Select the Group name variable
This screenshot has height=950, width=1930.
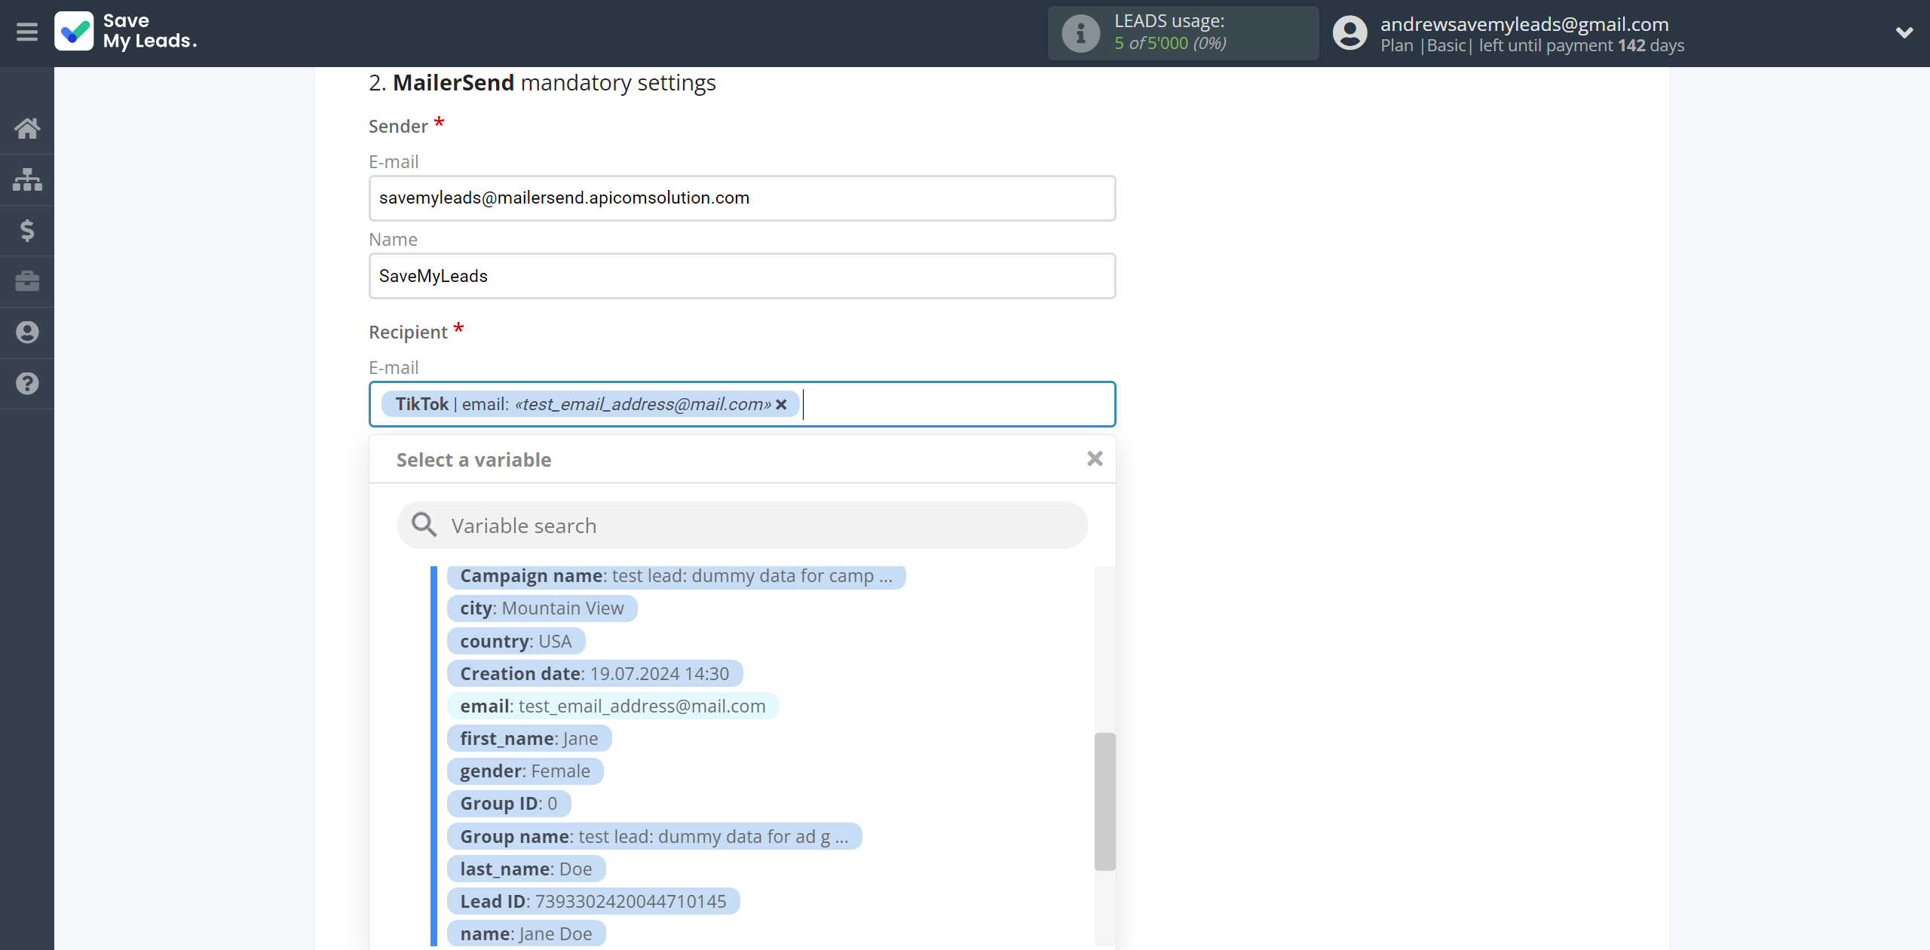[x=654, y=837]
